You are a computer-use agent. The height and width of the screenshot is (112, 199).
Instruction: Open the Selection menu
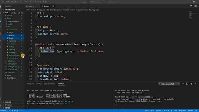pos(15,2)
